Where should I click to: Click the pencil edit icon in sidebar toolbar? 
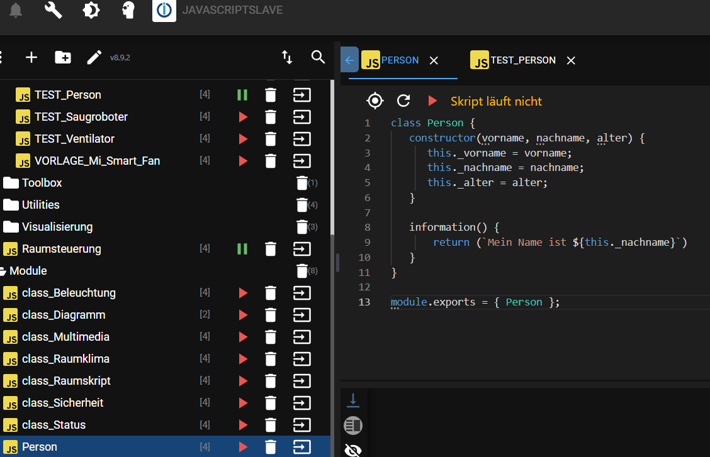[x=94, y=58]
